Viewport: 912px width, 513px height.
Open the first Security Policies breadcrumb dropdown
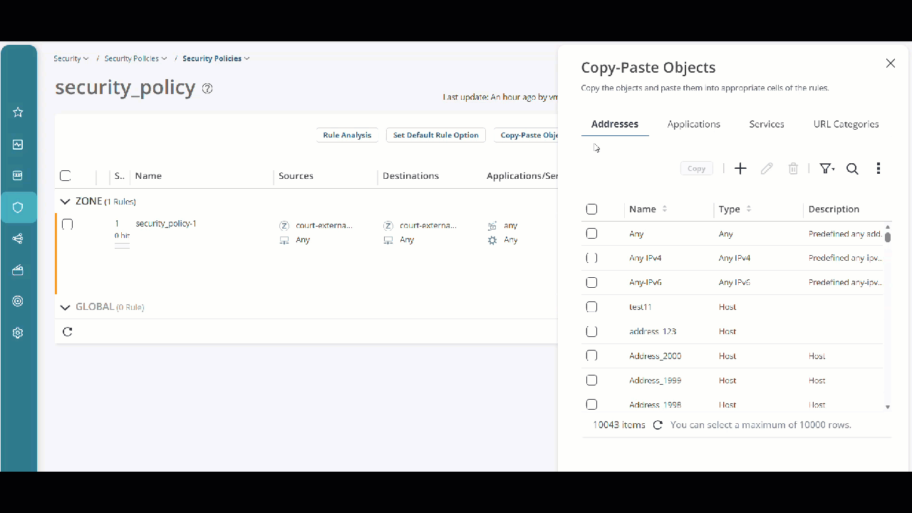tap(136, 58)
